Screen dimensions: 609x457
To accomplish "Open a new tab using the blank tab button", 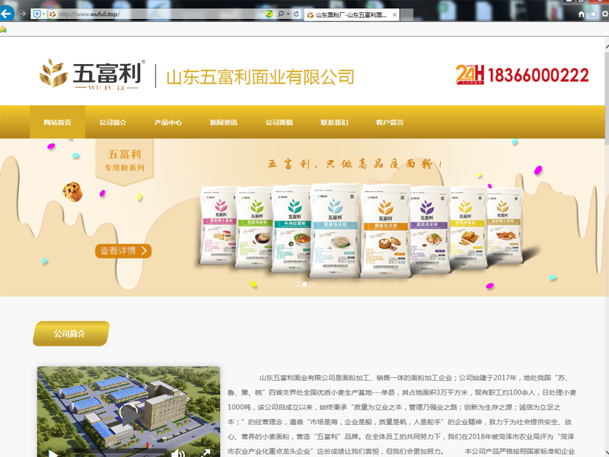I will (x=407, y=14).
